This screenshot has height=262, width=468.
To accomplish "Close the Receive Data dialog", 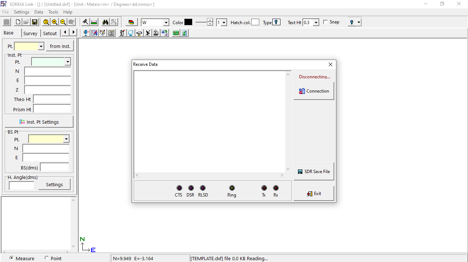I will click(331, 64).
